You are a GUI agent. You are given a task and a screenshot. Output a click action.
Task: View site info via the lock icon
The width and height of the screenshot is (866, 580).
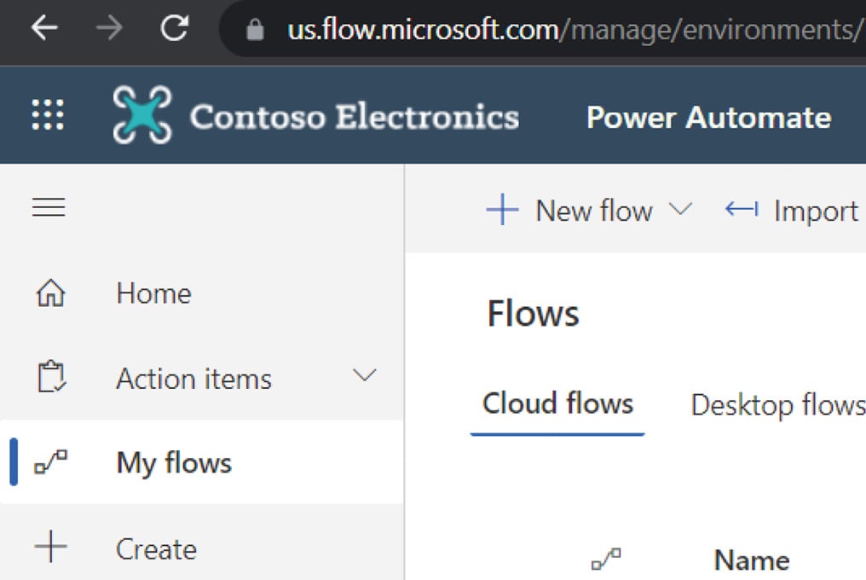pos(254,31)
